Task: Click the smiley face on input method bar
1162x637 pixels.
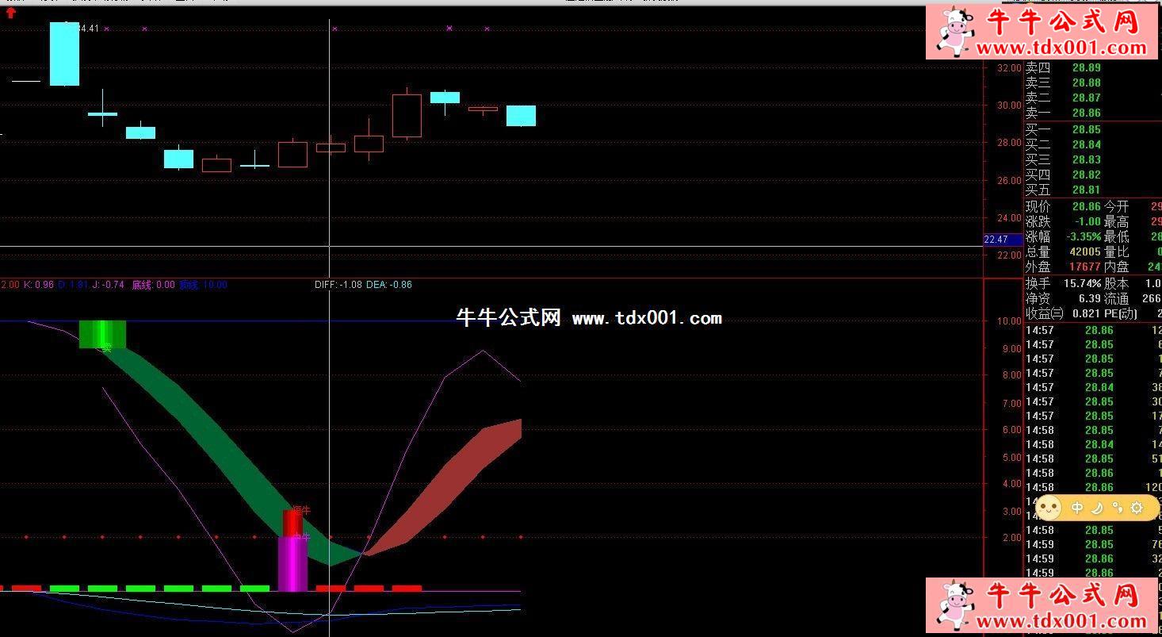Action: [1049, 508]
